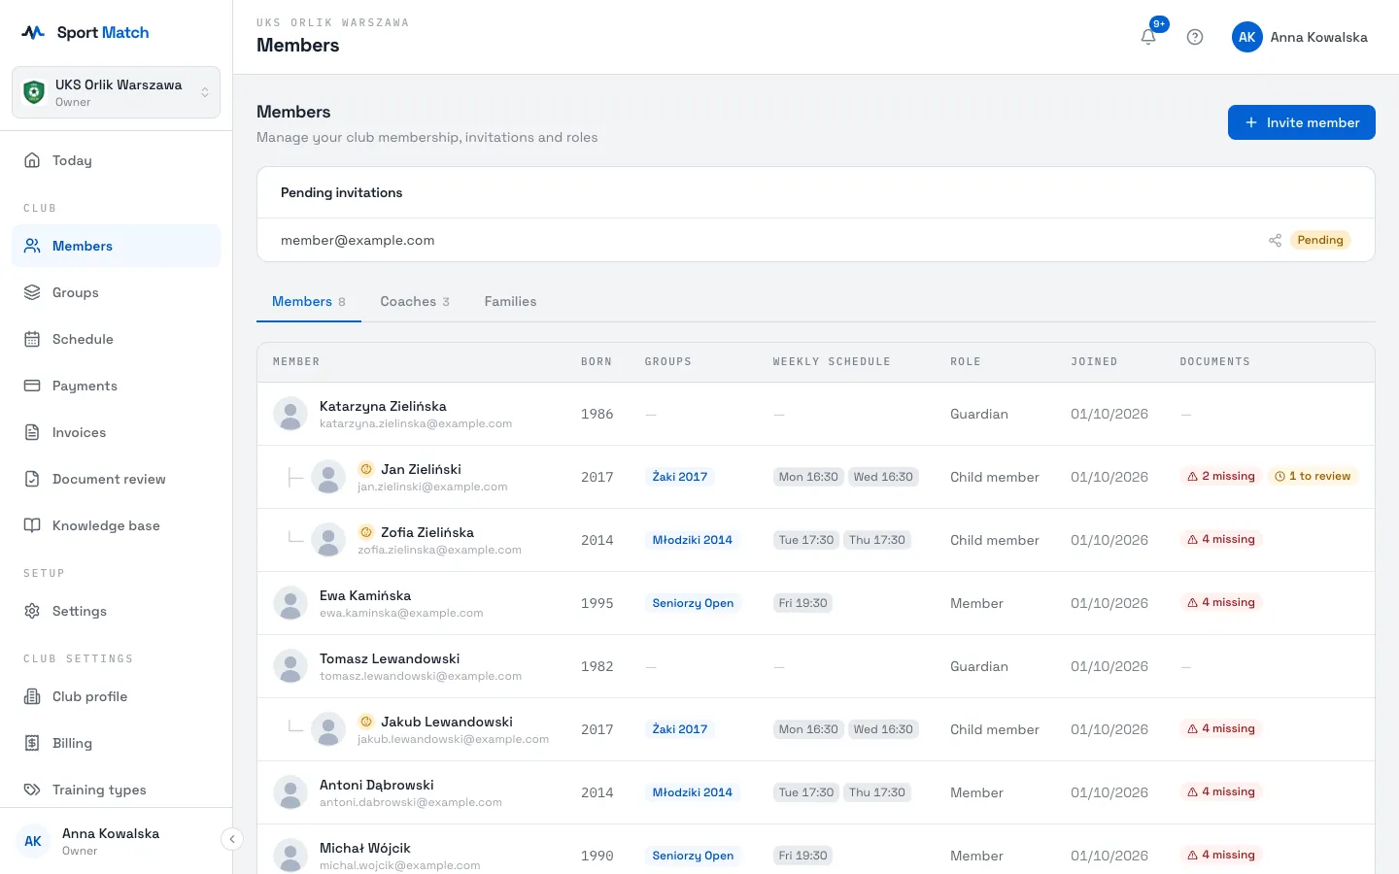Click Jan Zieliński's 1 to review badge

coord(1313,476)
